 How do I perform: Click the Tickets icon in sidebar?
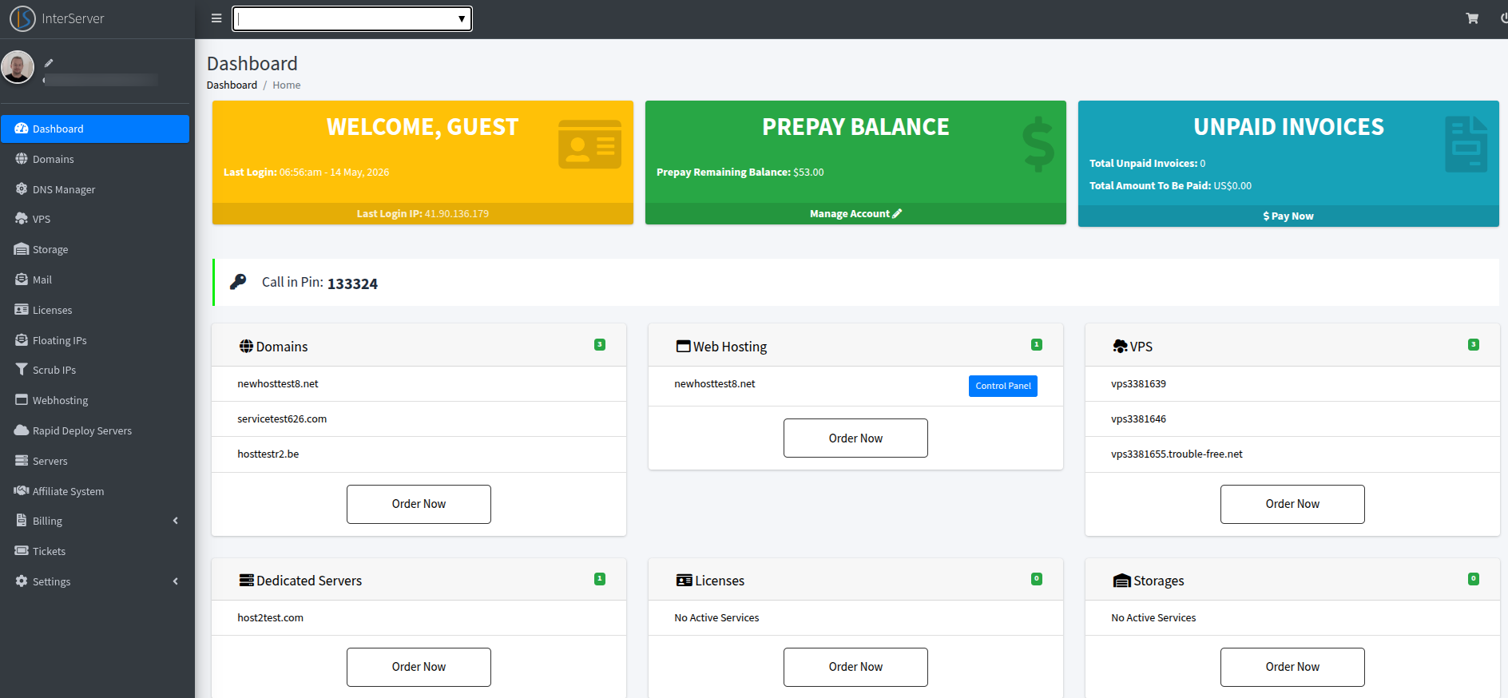[x=22, y=551]
